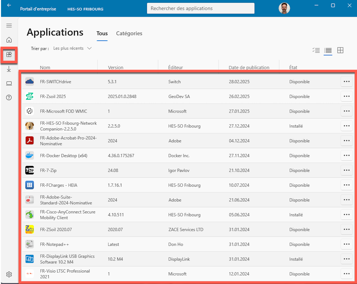This screenshot has width=357, height=284.
Task: Open the Applications sidebar icon
Action: point(9,54)
